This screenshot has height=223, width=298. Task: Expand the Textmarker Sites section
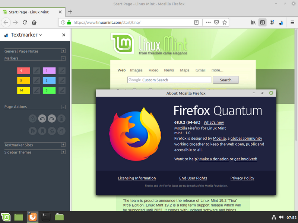(x=63, y=145)
